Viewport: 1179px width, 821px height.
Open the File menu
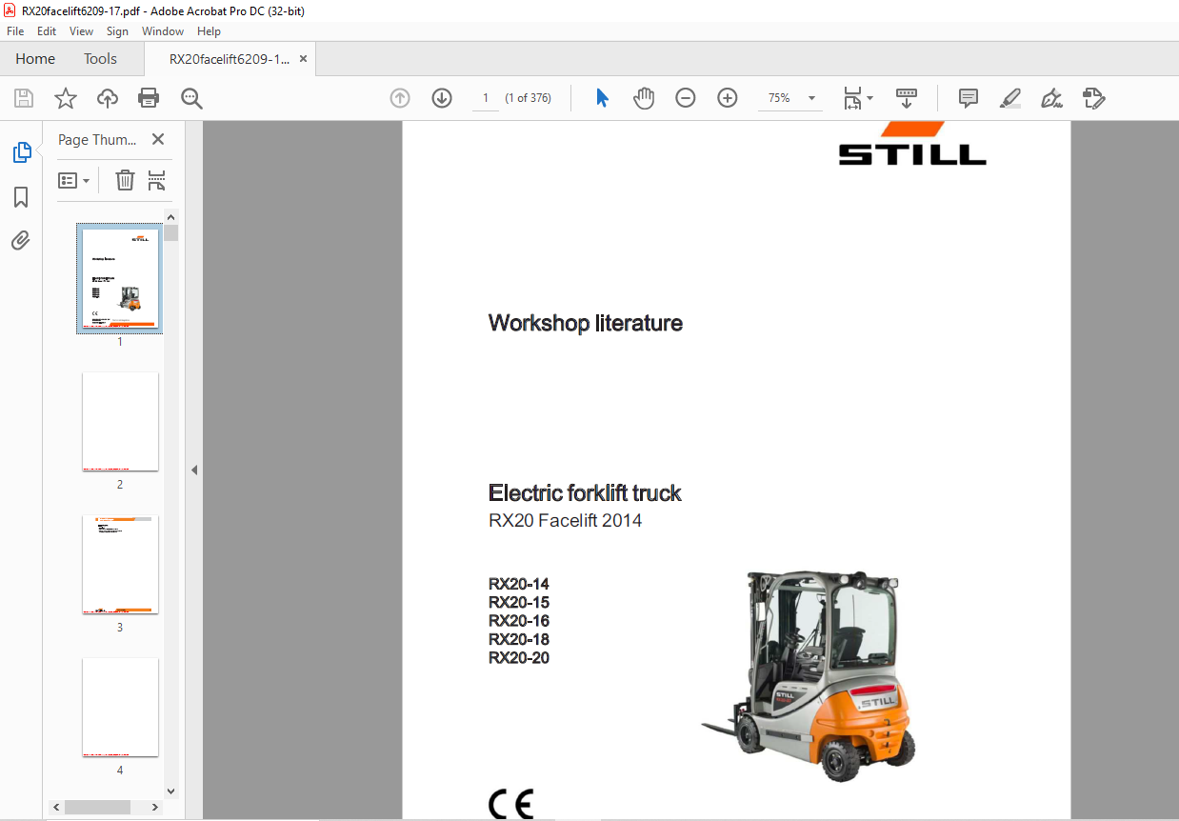15,31
